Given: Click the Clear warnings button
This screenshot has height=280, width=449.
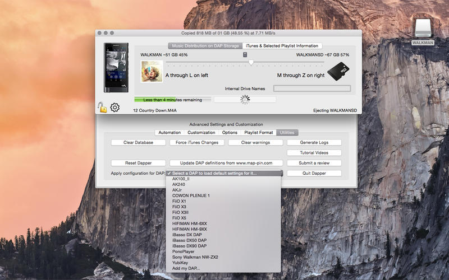Looking at the screenshot, I should tap(255, 142).
